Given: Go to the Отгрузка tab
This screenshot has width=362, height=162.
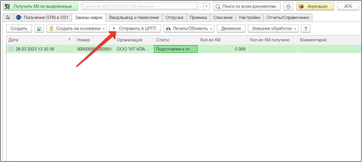Looking at the screenshot, I should pyautogui.click(x=174, y=17).
